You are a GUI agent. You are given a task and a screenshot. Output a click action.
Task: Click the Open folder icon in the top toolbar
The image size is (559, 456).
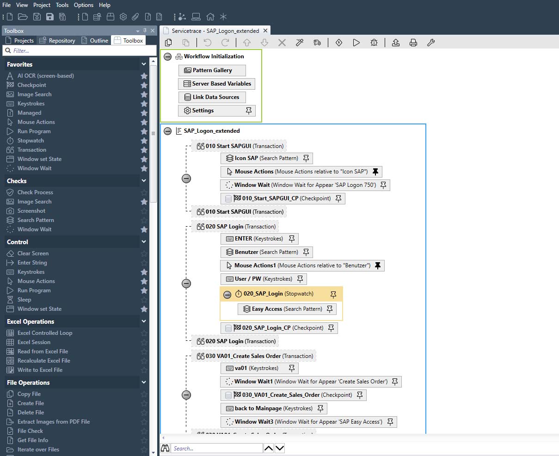[22, 17]
